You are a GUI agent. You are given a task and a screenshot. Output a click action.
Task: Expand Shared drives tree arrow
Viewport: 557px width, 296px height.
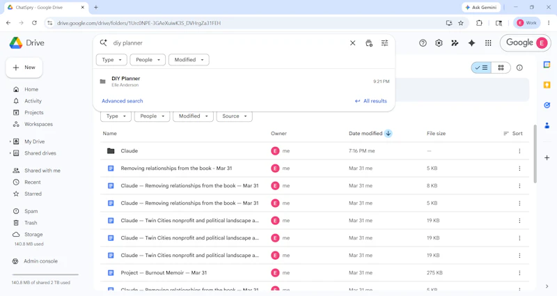tap(10, 153)
